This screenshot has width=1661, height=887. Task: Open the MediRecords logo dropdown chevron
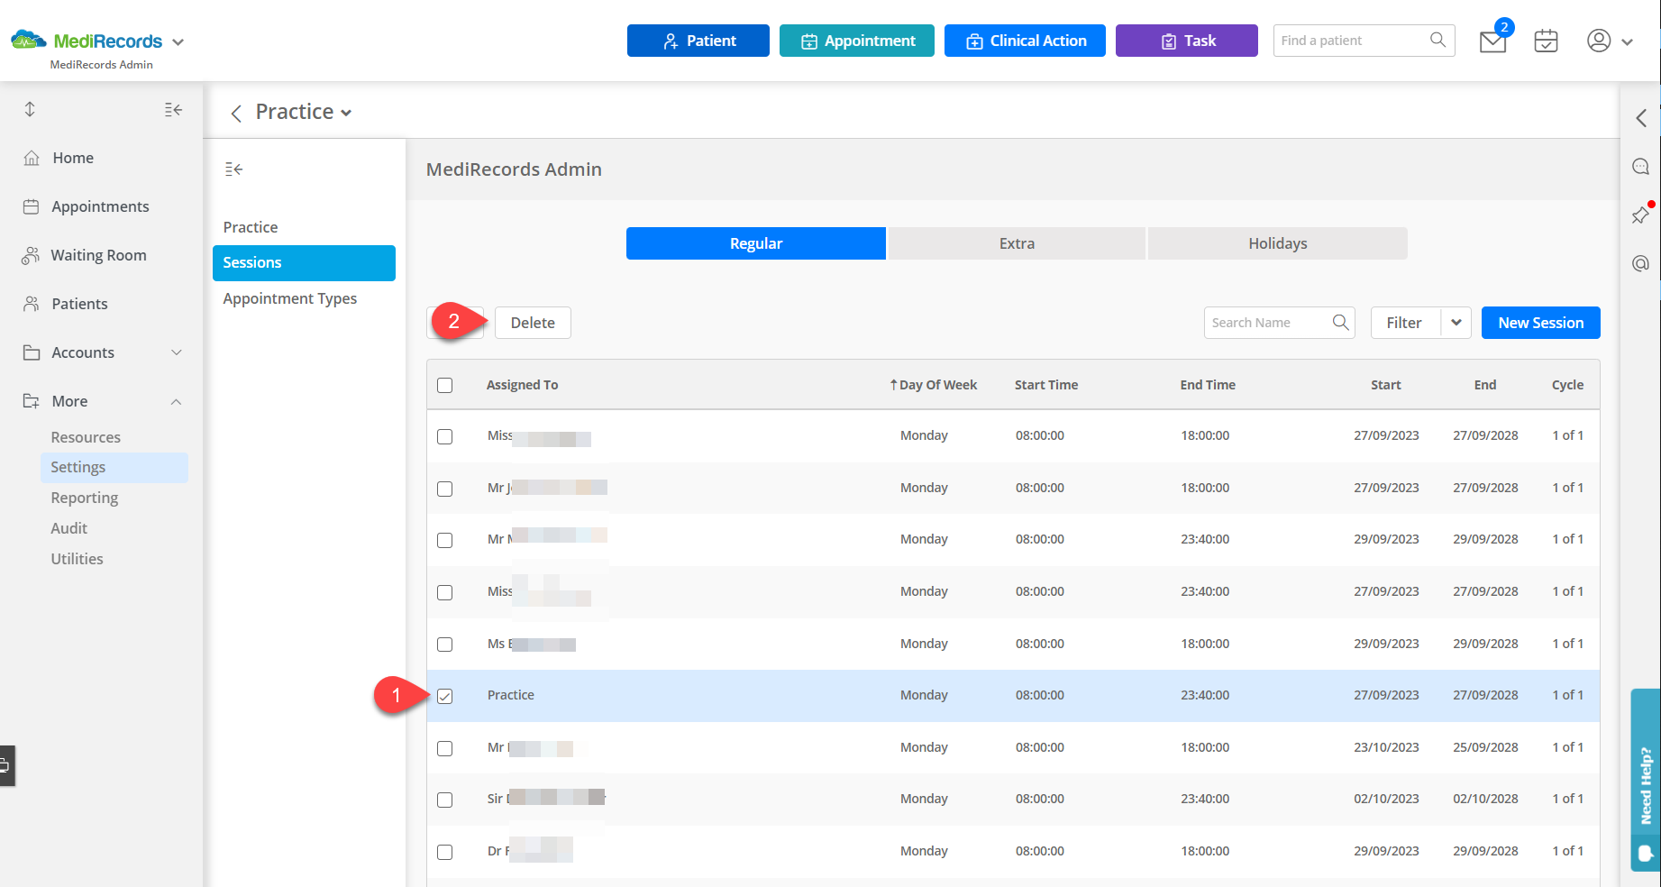178,41
